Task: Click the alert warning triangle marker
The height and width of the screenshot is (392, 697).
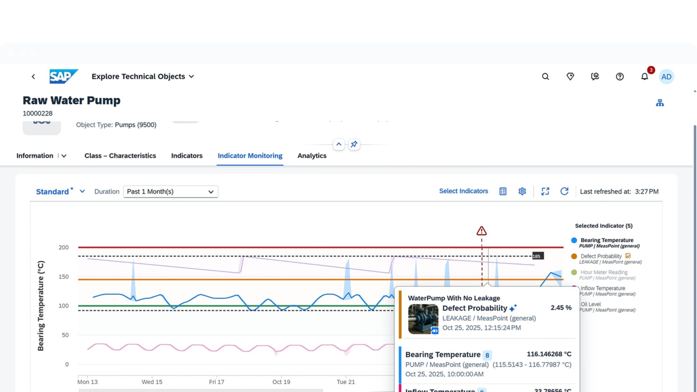Action: pos(481,231)
